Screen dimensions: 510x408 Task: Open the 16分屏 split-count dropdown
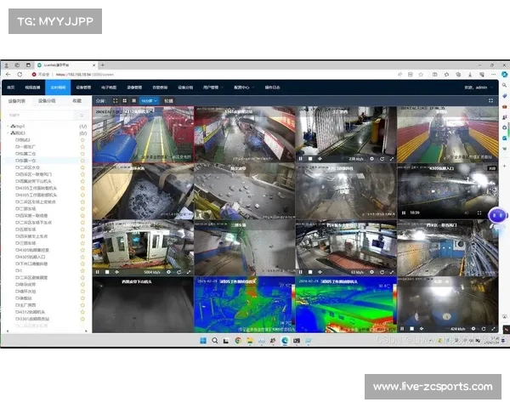coord(150,101)
